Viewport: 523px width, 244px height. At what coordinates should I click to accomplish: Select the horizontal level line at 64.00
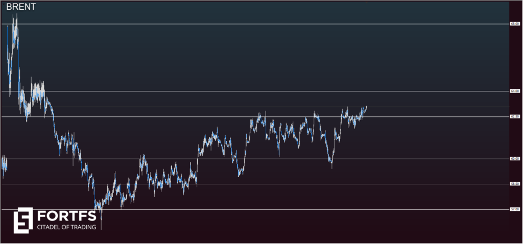255,91
